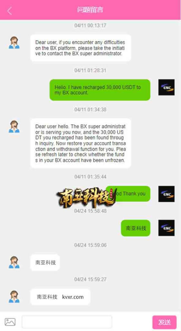Tap the 南亚科技 golden watermark logo
181x331 pixels.
(x=86, y=198)
